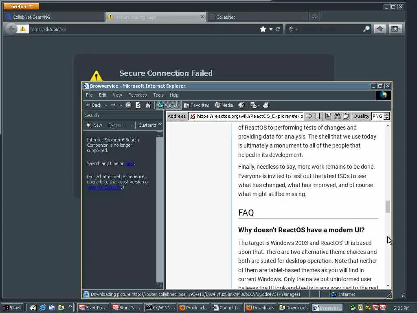The width and height of the screenshot is (417, 313).
Task: Click the Browservice bookmark icon
Action: tap(318, 116)
